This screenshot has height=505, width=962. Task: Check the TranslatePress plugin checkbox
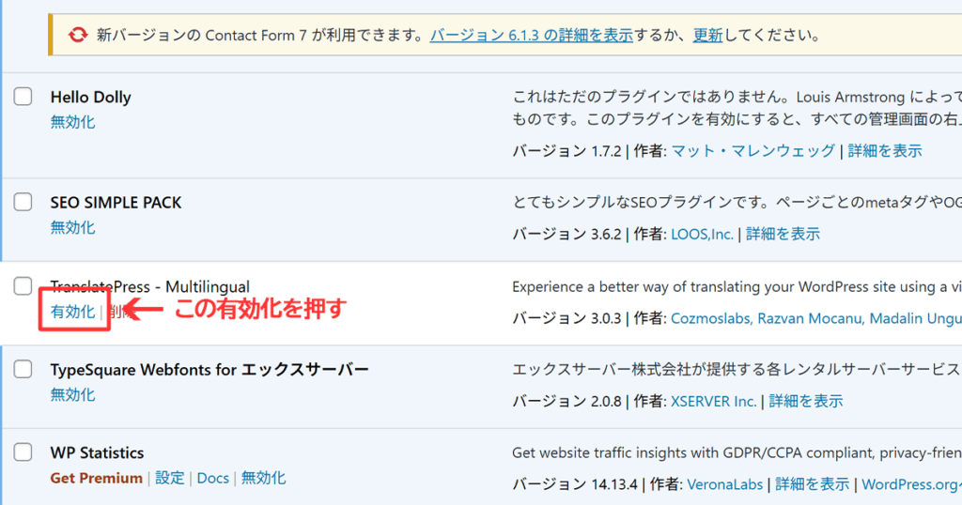(23, 286)
